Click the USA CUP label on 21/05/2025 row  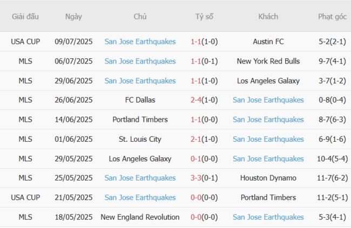coord(25,197)
